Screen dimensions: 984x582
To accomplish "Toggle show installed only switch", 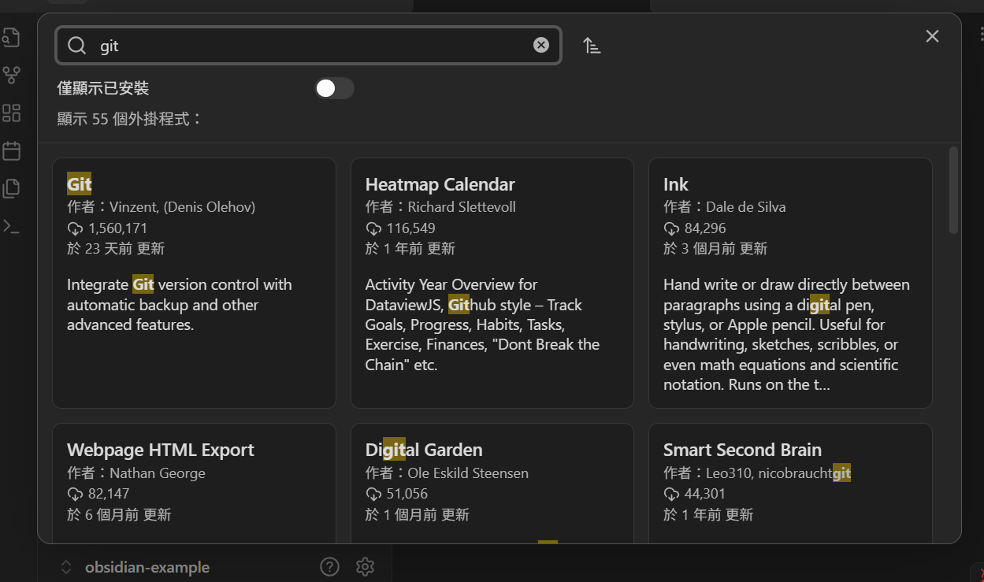I will click(x=334, y=88).
